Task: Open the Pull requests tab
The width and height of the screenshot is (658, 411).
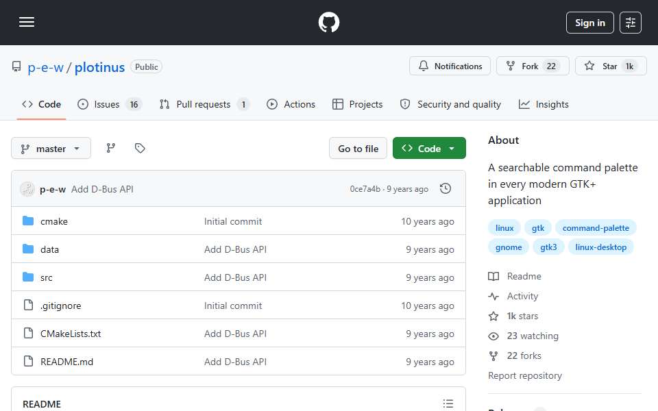Action: point(204,104)
